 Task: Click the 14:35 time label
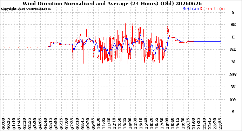point(135,124)
